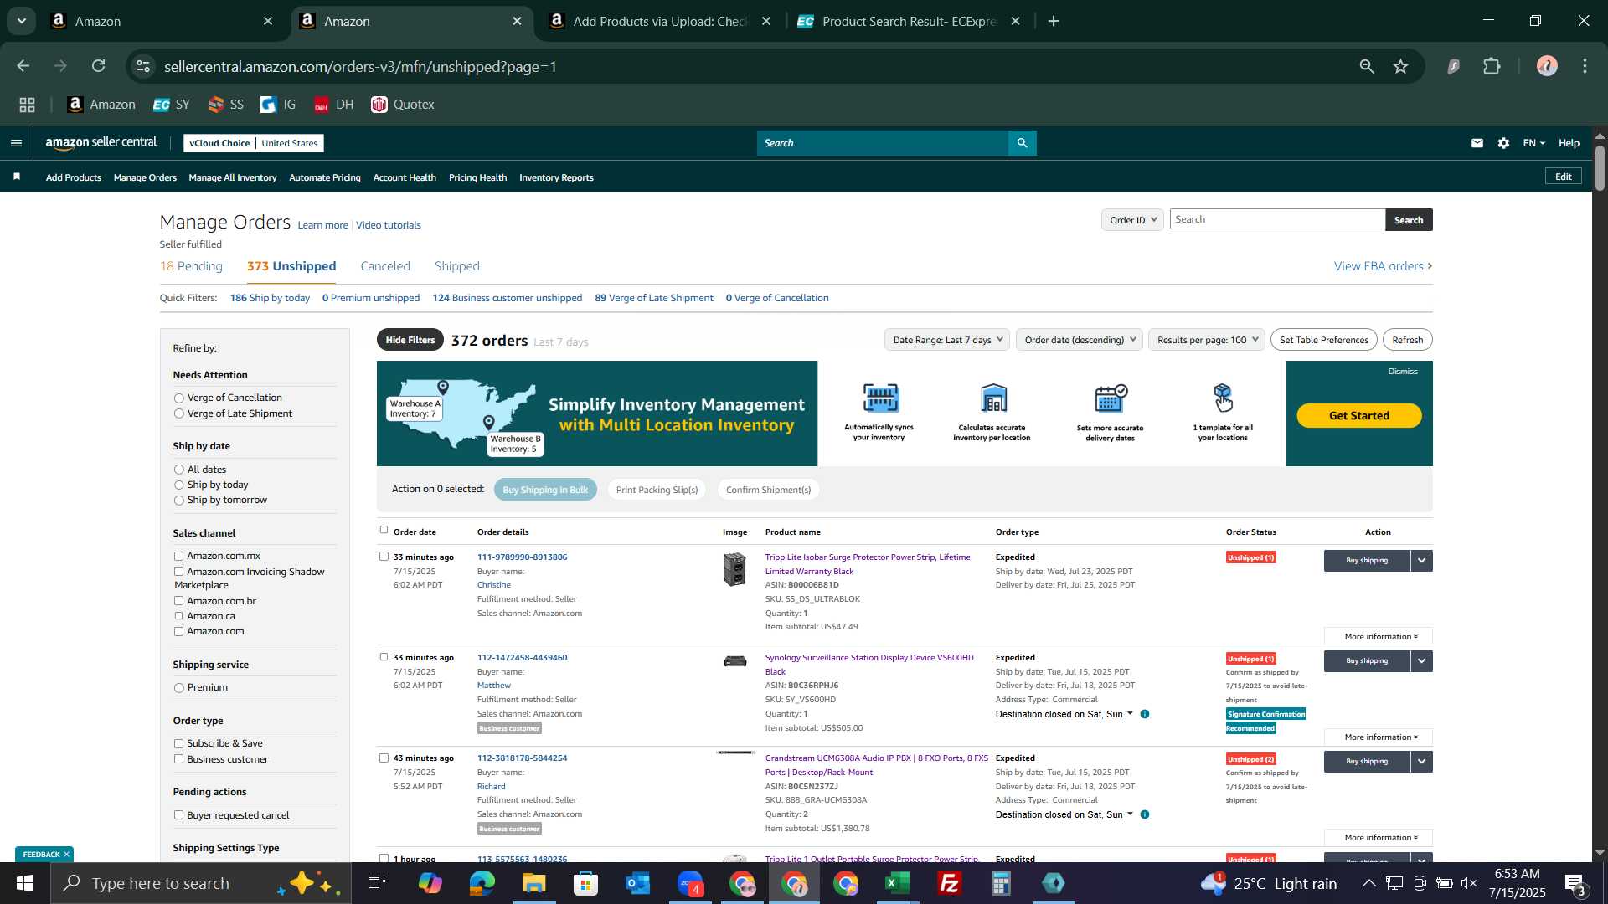Expand Buy shipping arrow for Matthew's order
The width and height of the screenshot is (1608, 904).
coord(1422,661)
